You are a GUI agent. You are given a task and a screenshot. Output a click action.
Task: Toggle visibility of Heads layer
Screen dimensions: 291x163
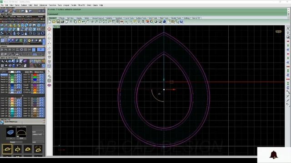coord(41,85)
